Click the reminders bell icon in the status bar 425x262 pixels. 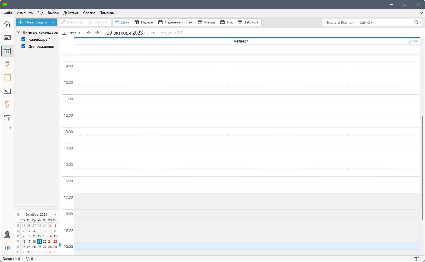28,259
